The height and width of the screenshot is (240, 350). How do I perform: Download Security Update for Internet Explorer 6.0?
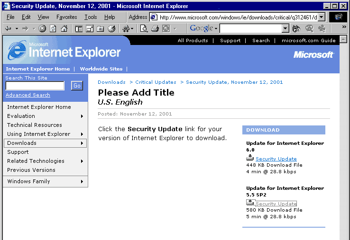click(276, 159)
